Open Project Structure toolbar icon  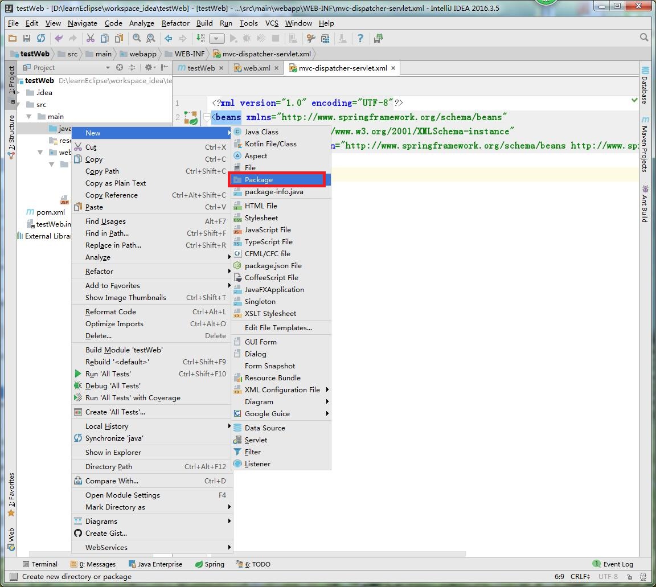[325, 39]
